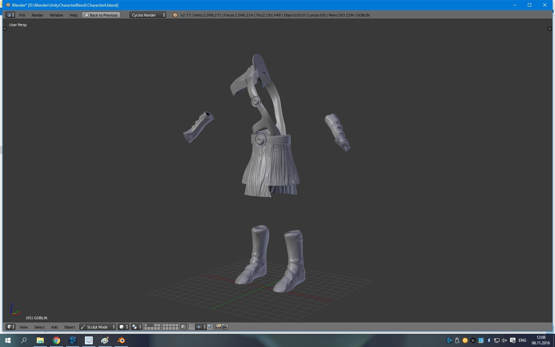Click the black B&O audio tray icon
The width and height of the screenshot is (555, 347).
point(473,340)
